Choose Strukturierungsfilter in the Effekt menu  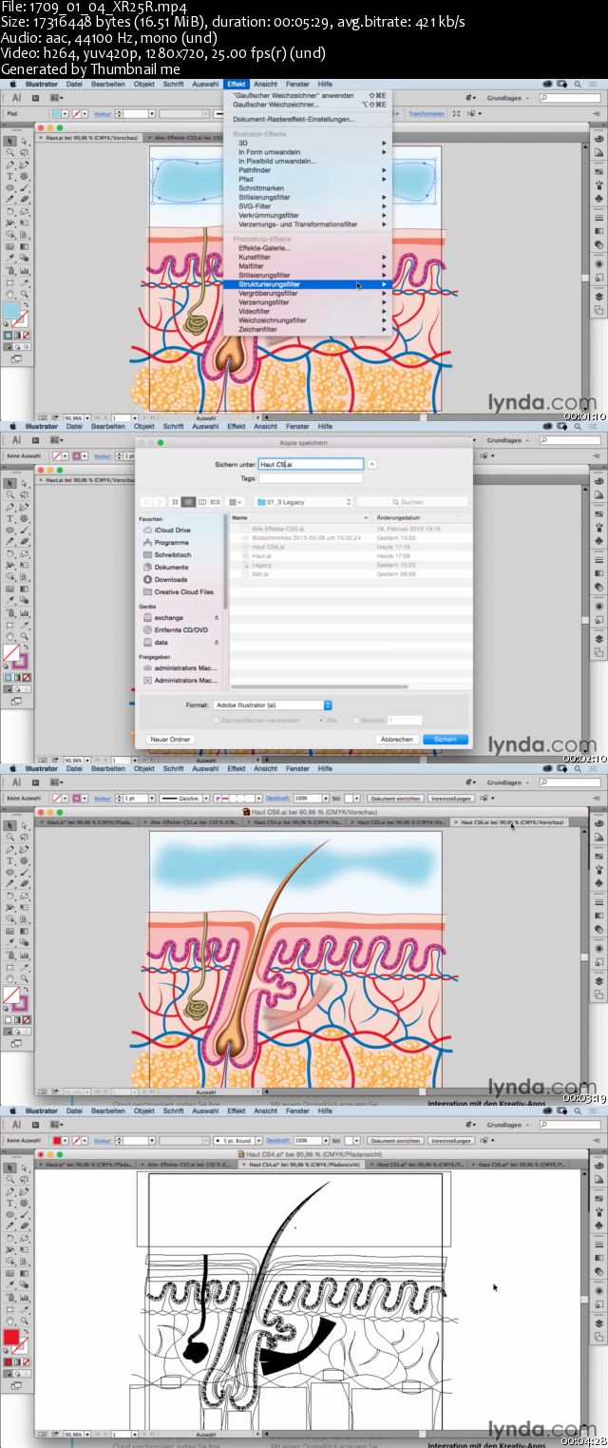270,284
